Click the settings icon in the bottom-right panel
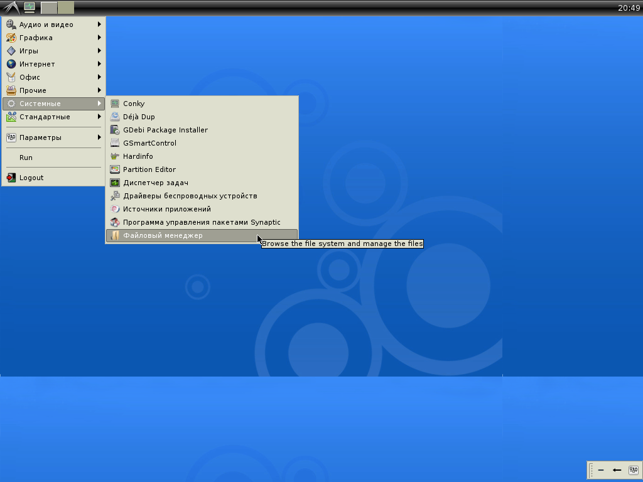The image size is (643, 482). pyautogui.click(x=634, y=470)
